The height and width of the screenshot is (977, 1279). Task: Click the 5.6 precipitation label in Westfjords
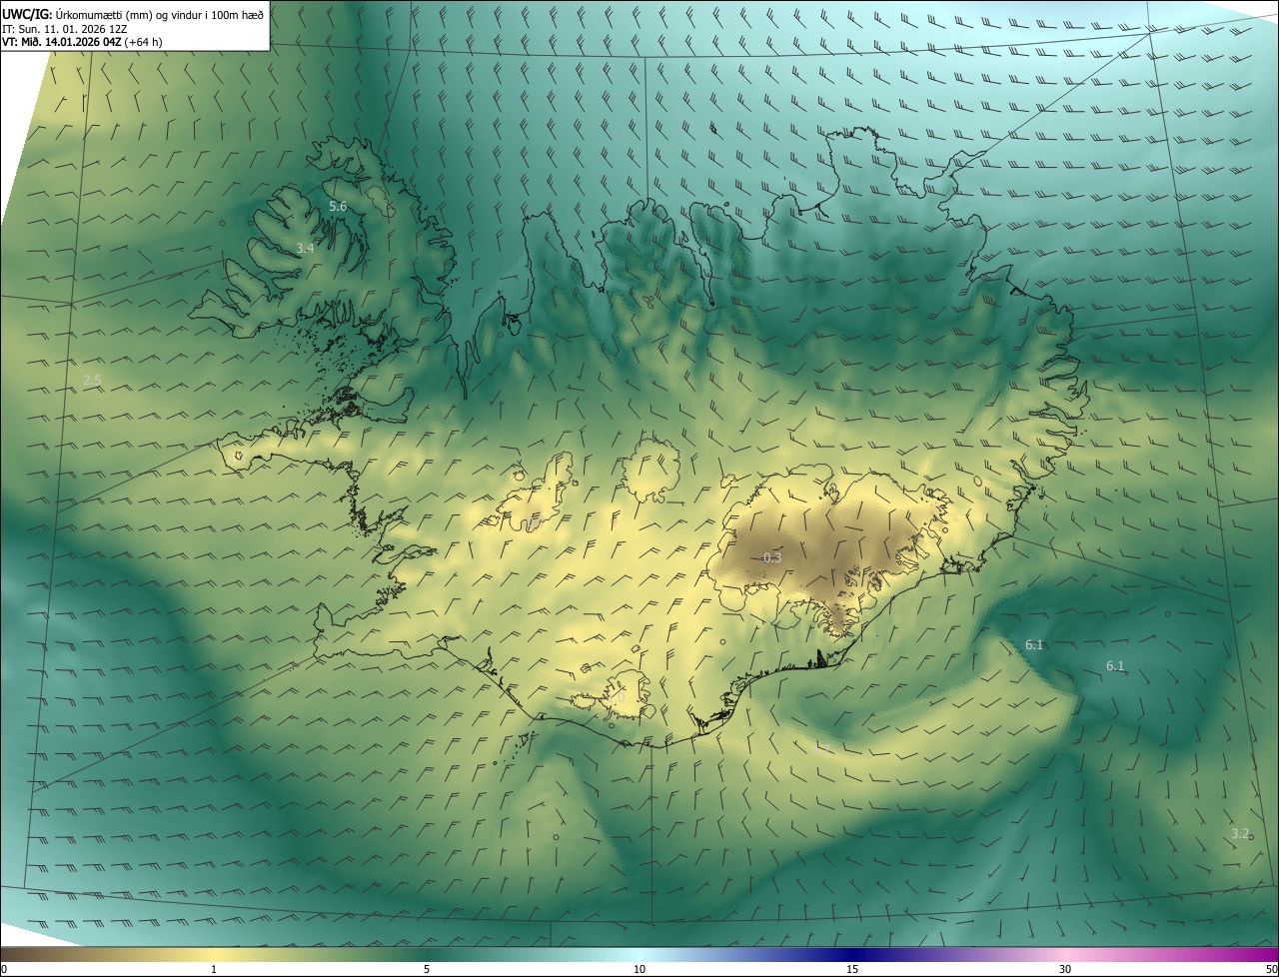tap(338, 206)
